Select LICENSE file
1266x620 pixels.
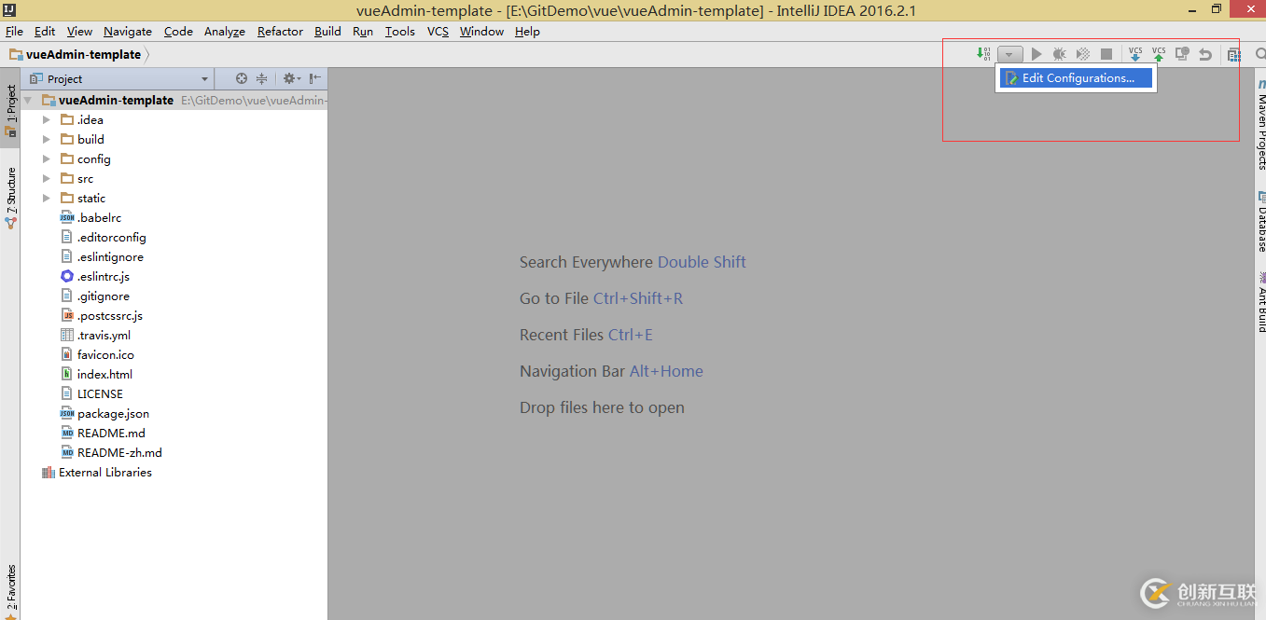tap(91, 393)
